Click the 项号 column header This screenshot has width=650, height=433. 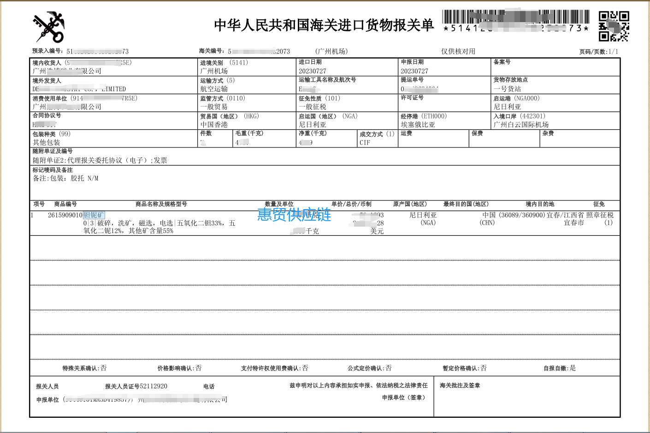(x=39, y=204)
